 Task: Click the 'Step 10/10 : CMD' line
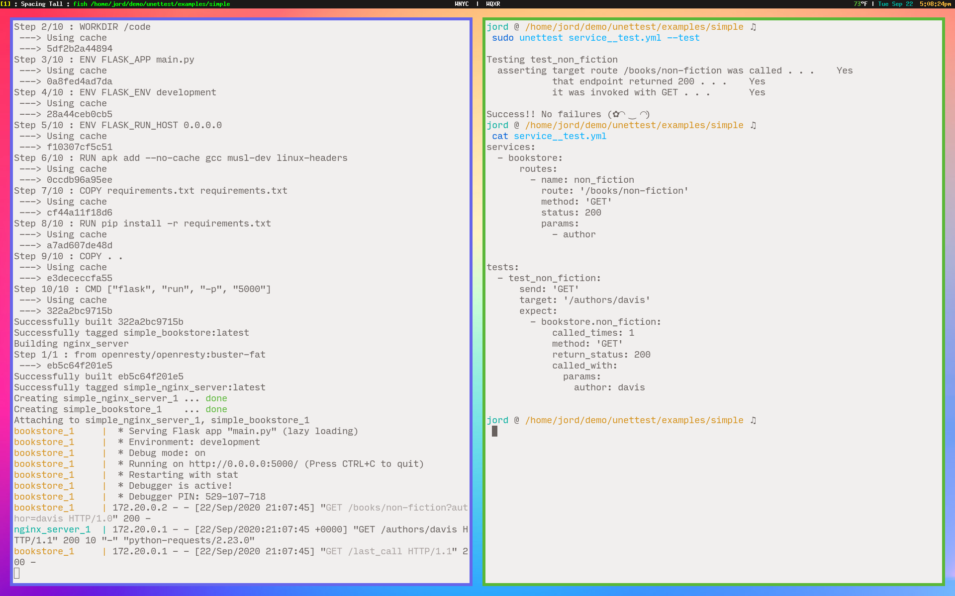pos(142,289)
